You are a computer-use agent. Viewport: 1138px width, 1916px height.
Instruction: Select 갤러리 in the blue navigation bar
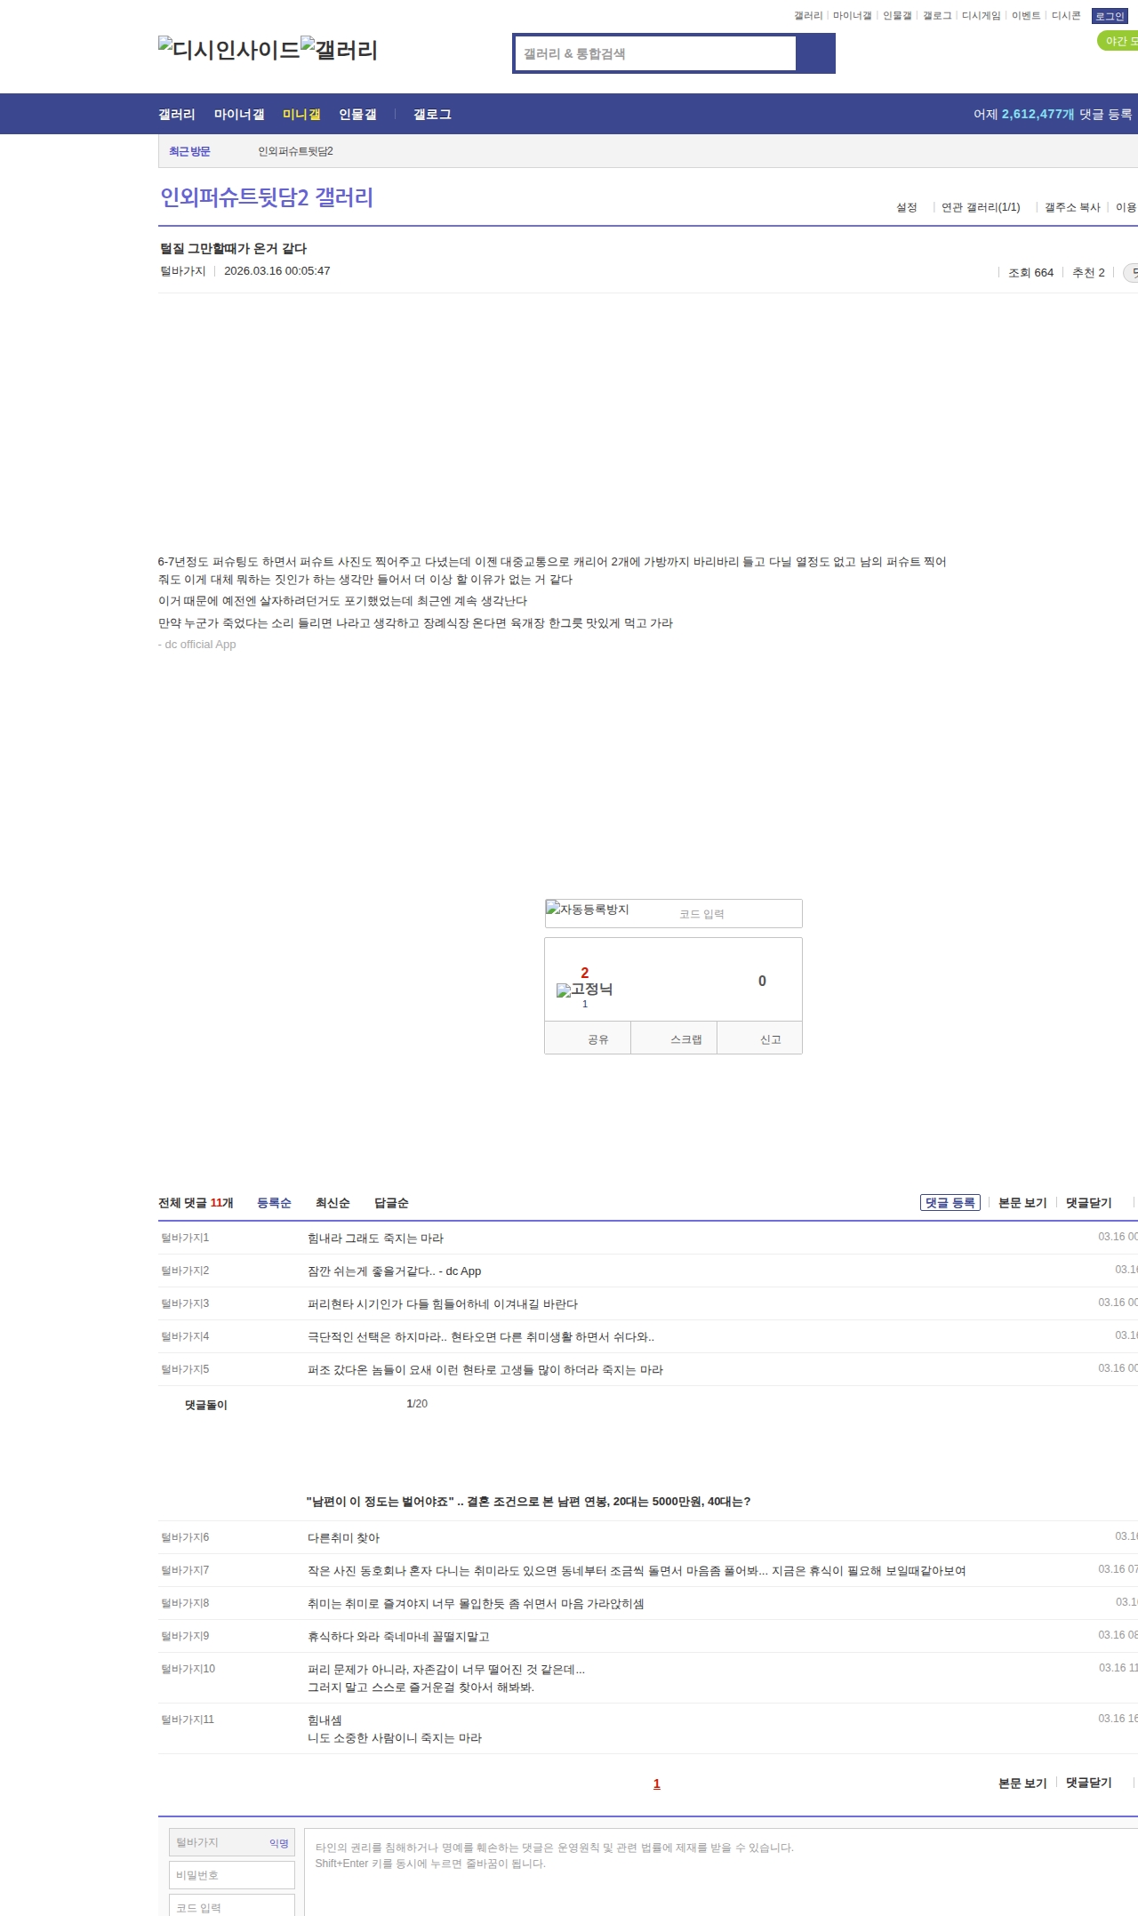pos(177,114)
